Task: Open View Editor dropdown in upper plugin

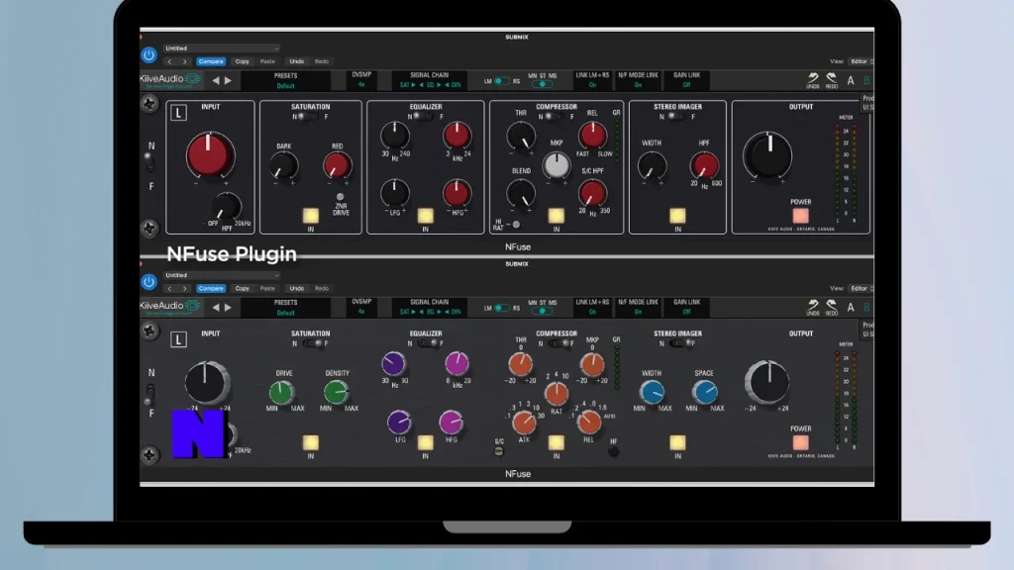Action: coord(862,61)
